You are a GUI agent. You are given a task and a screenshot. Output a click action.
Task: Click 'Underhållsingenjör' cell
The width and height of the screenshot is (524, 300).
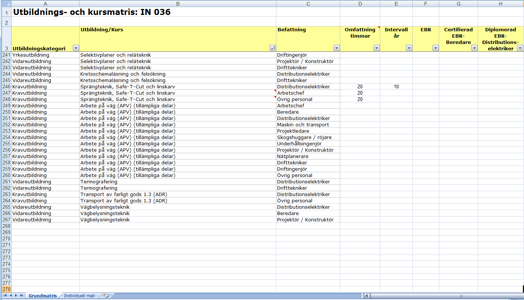coord(308,143)
